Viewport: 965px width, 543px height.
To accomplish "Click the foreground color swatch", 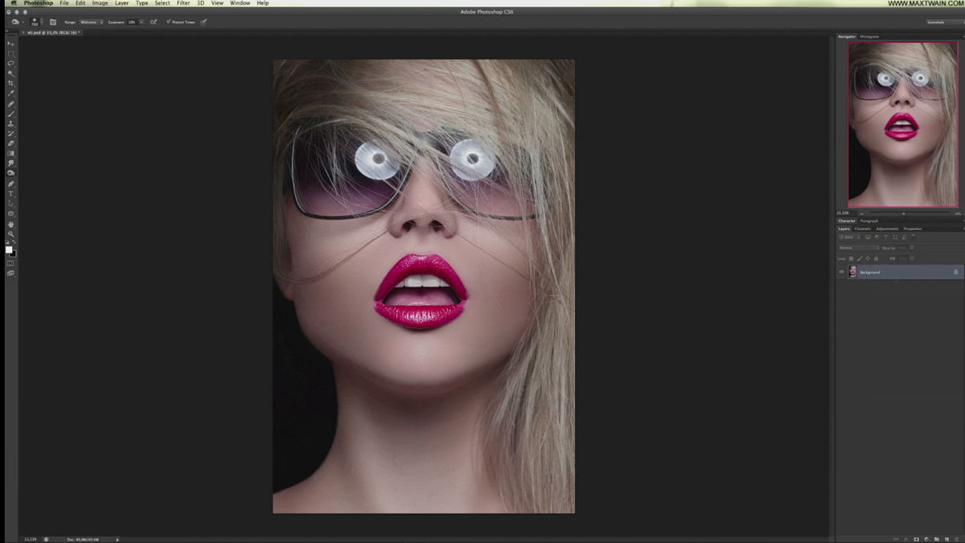I will 9,250.
